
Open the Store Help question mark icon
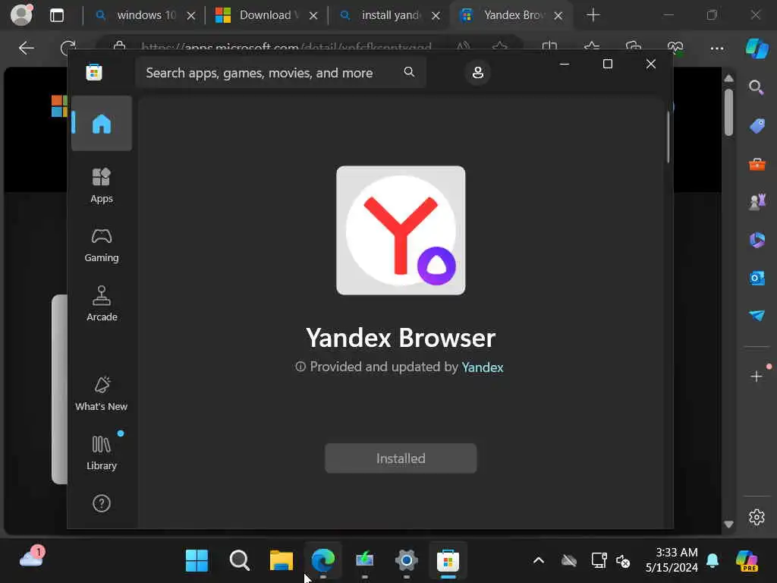point(102,503)
